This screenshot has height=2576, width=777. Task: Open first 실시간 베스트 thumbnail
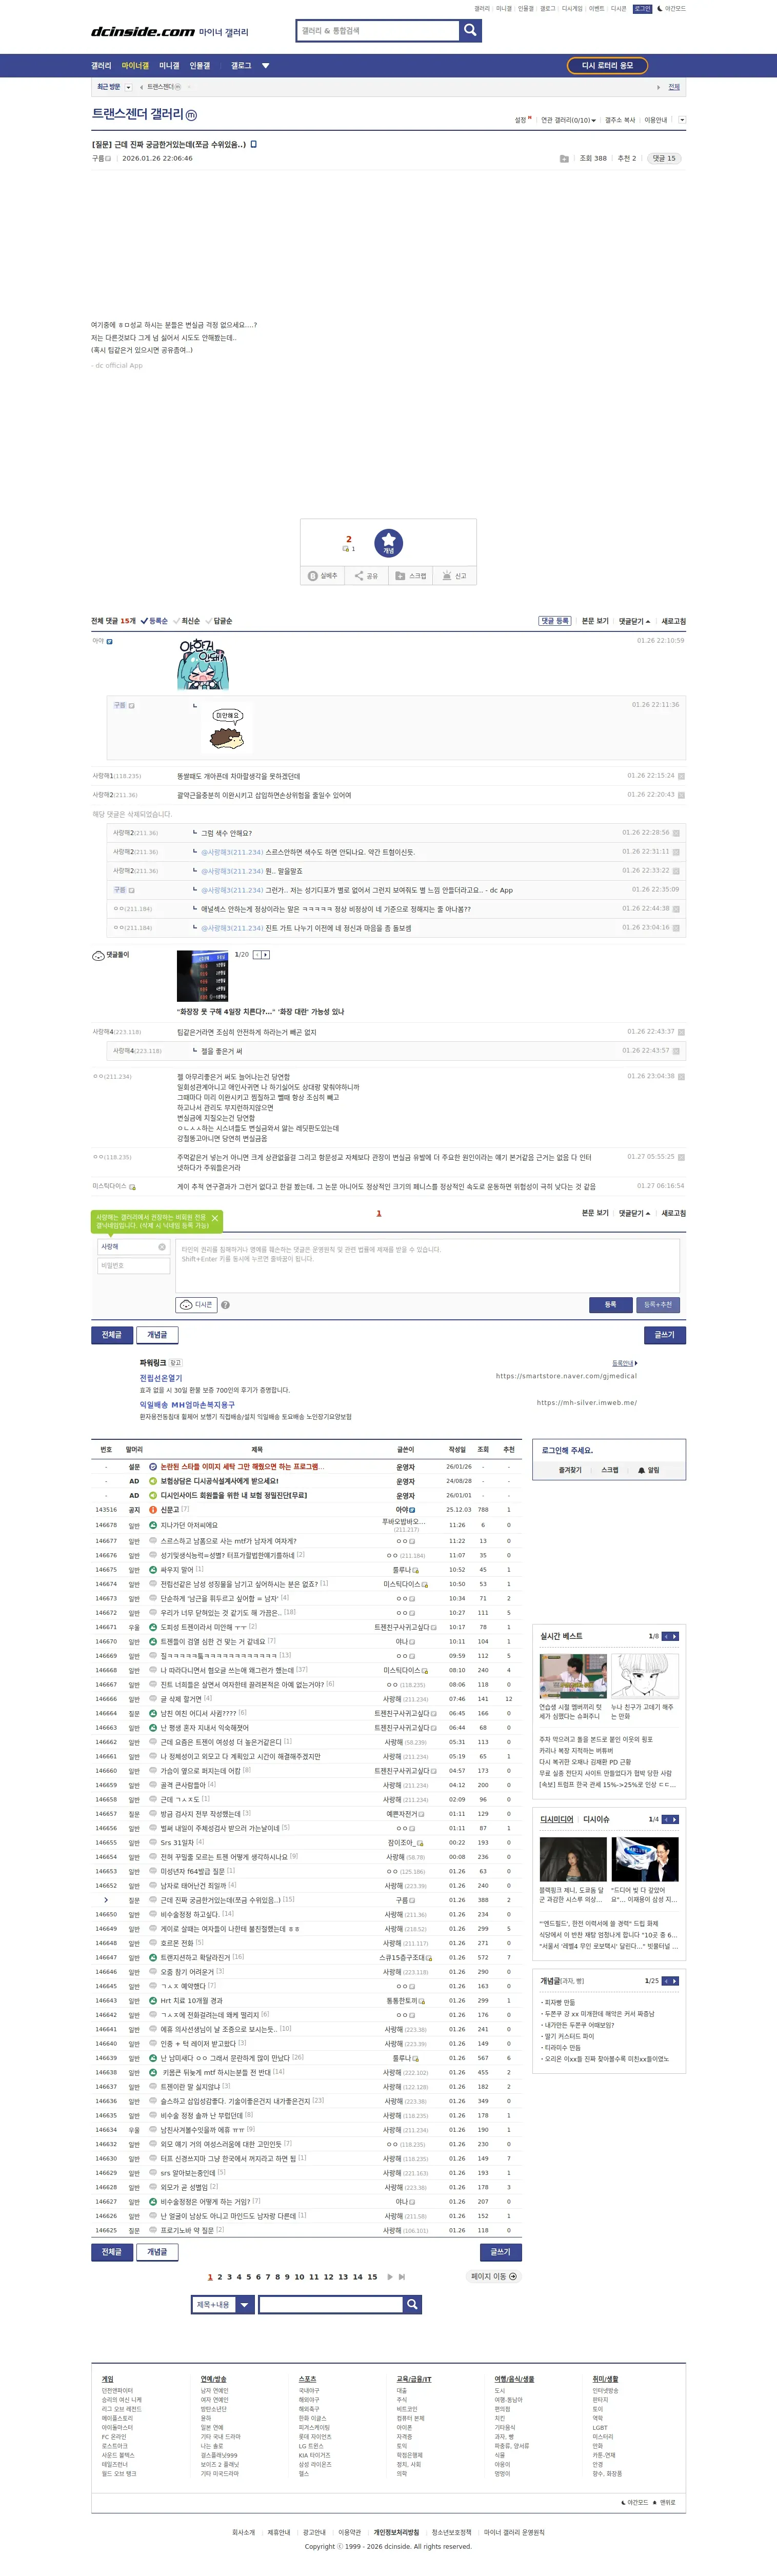573,1676
